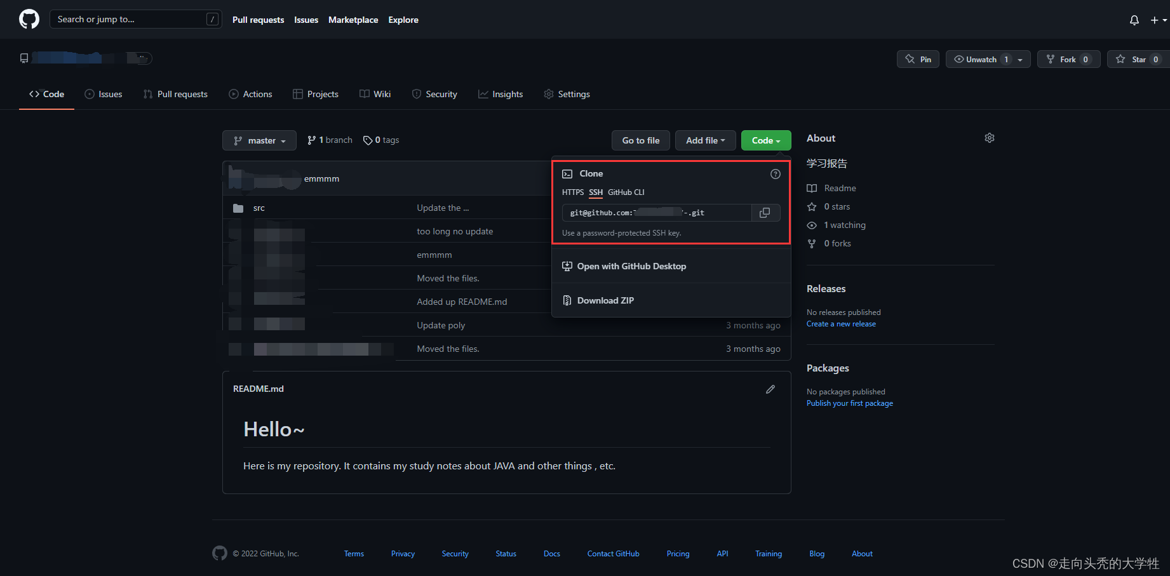This screenshot has height=576, width=1170.
Task: Focus the Search or jump to field
Action: coord(136,19)
